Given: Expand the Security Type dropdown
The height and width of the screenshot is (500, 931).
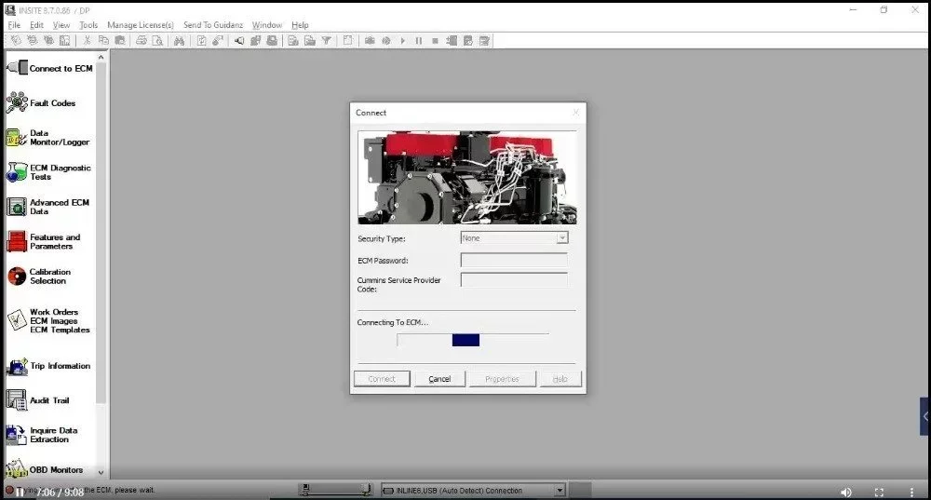Looking at the screenshot, I should pos(561,238).
